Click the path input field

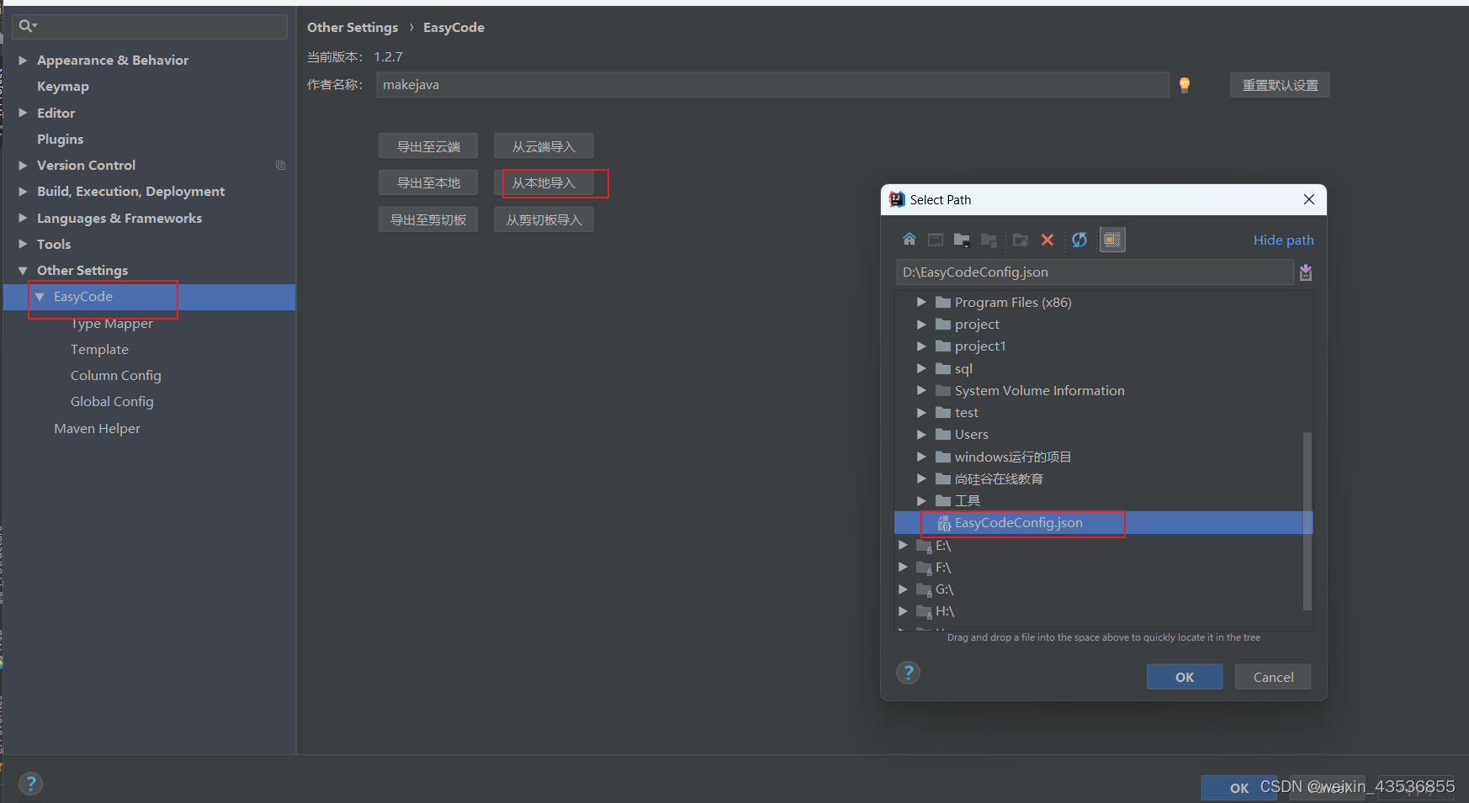click(1095, 272)
